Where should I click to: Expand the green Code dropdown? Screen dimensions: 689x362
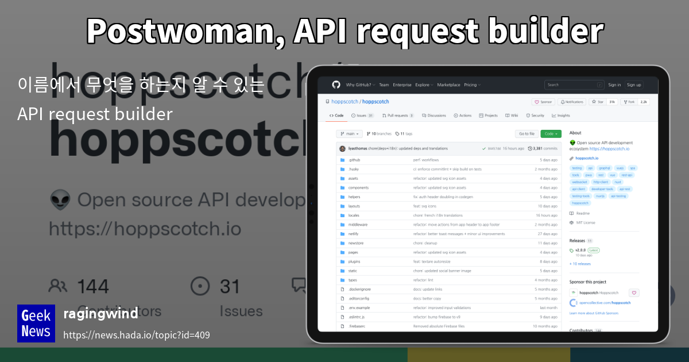551,134
